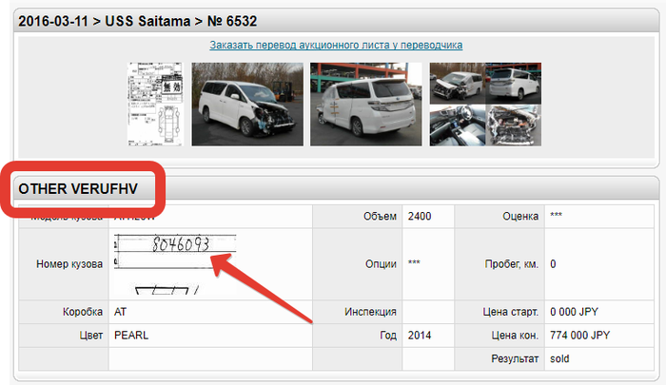Click the mileage value 0
This screenshot has height=385, width=666.
pyautogui.click(x=553, y=264)
